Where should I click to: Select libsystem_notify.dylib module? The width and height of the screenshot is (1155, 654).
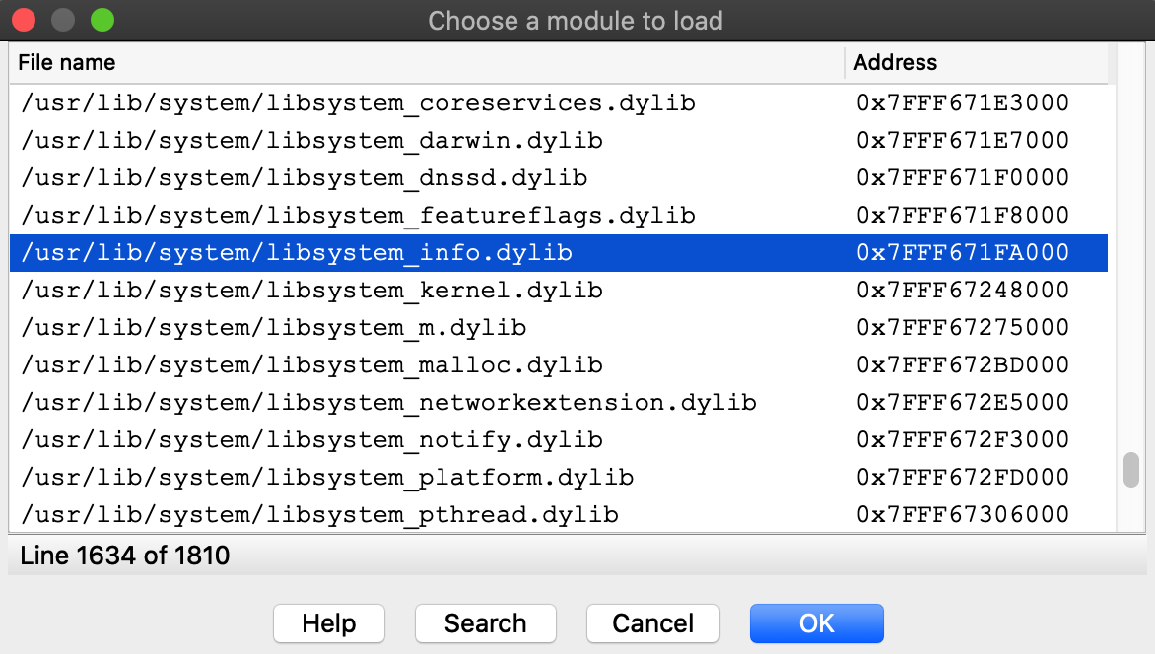(311, 440)
